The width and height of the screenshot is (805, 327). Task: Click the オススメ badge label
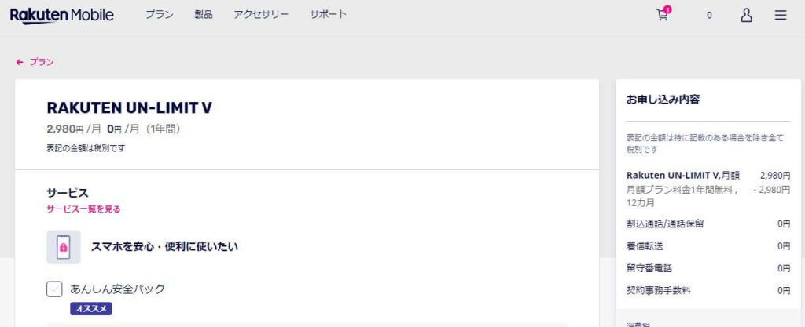[x=91, y=309]
